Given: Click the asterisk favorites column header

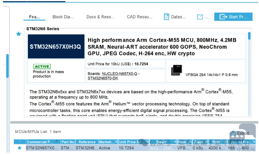Looking at the screenshot, I should click(x=20, y=142).
